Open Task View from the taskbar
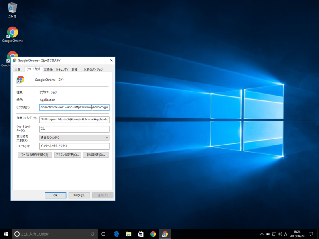 click(104, 234)
